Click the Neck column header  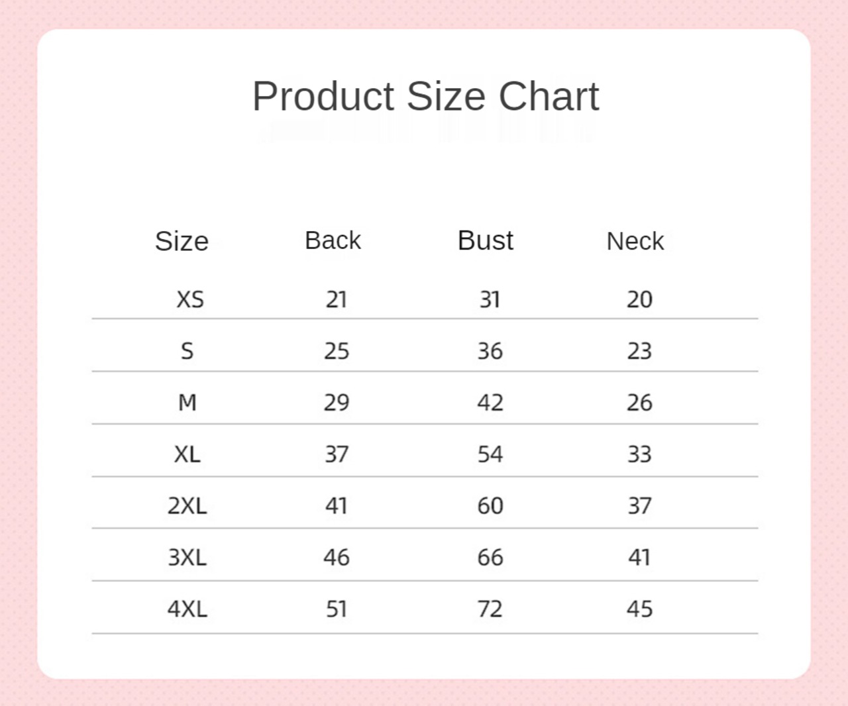[x=635, y=241]
